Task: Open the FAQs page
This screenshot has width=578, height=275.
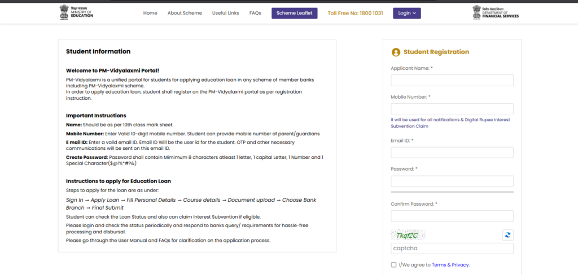Action: click(x=255, y=13)
